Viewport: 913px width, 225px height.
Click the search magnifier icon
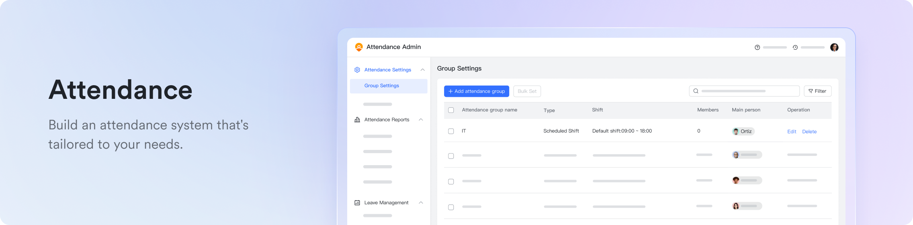pyautogui.click(x=696, y=91)
